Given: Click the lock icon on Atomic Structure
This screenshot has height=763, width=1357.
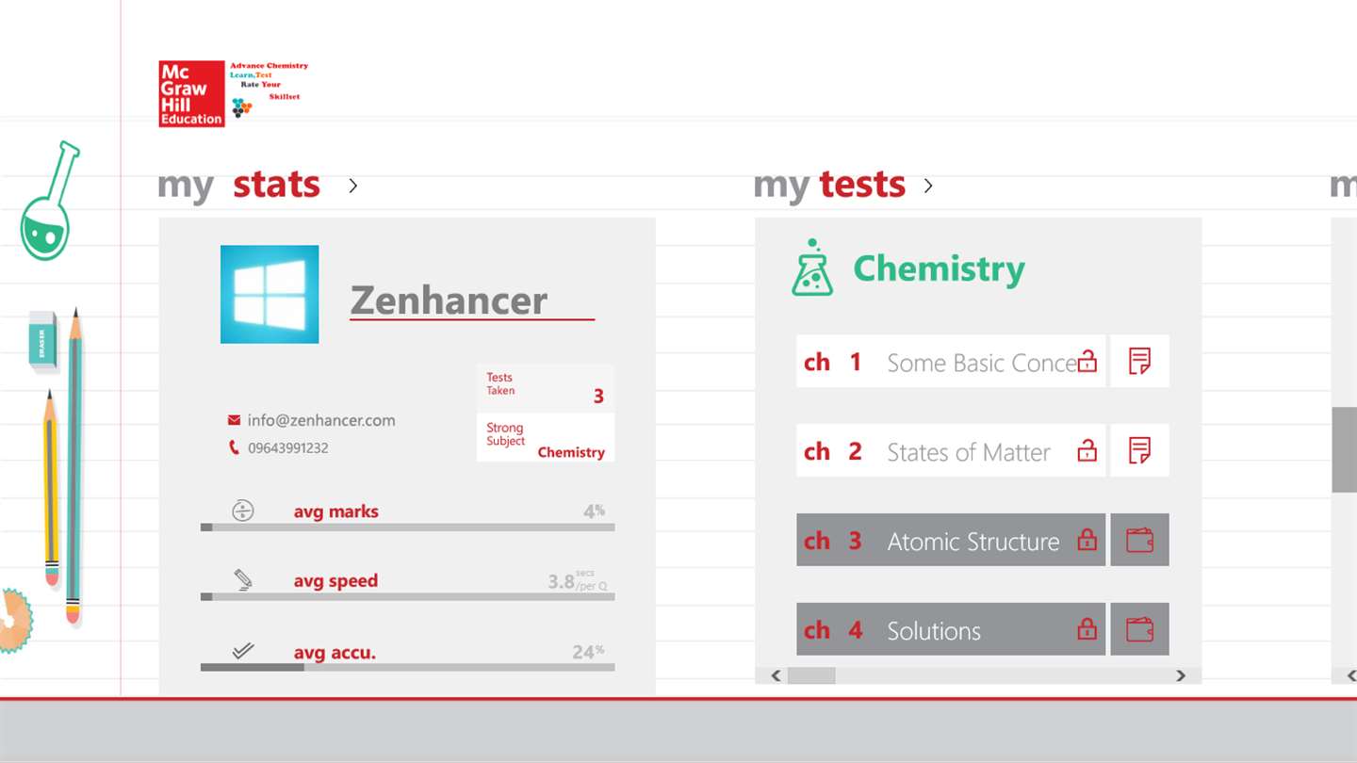Looking at the screenshot, I should coord(1087,541).
